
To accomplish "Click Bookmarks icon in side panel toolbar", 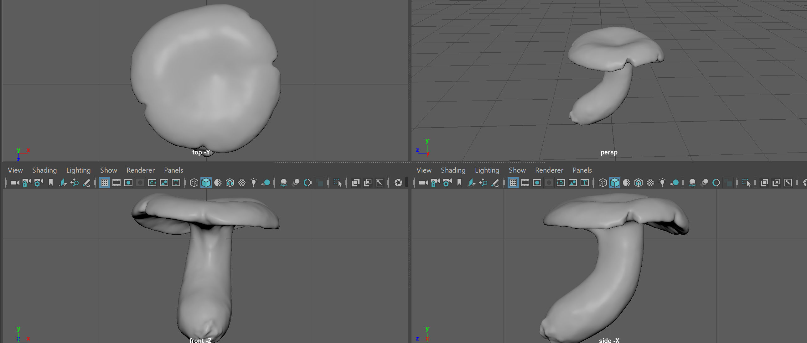I will pos(459,183).
